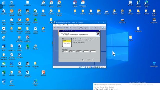
Task: Launch the Cuaca weather app icon
Action: click(x=43, y=29)
